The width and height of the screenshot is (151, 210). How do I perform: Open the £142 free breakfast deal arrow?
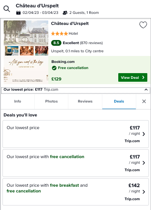coord(144,192)
